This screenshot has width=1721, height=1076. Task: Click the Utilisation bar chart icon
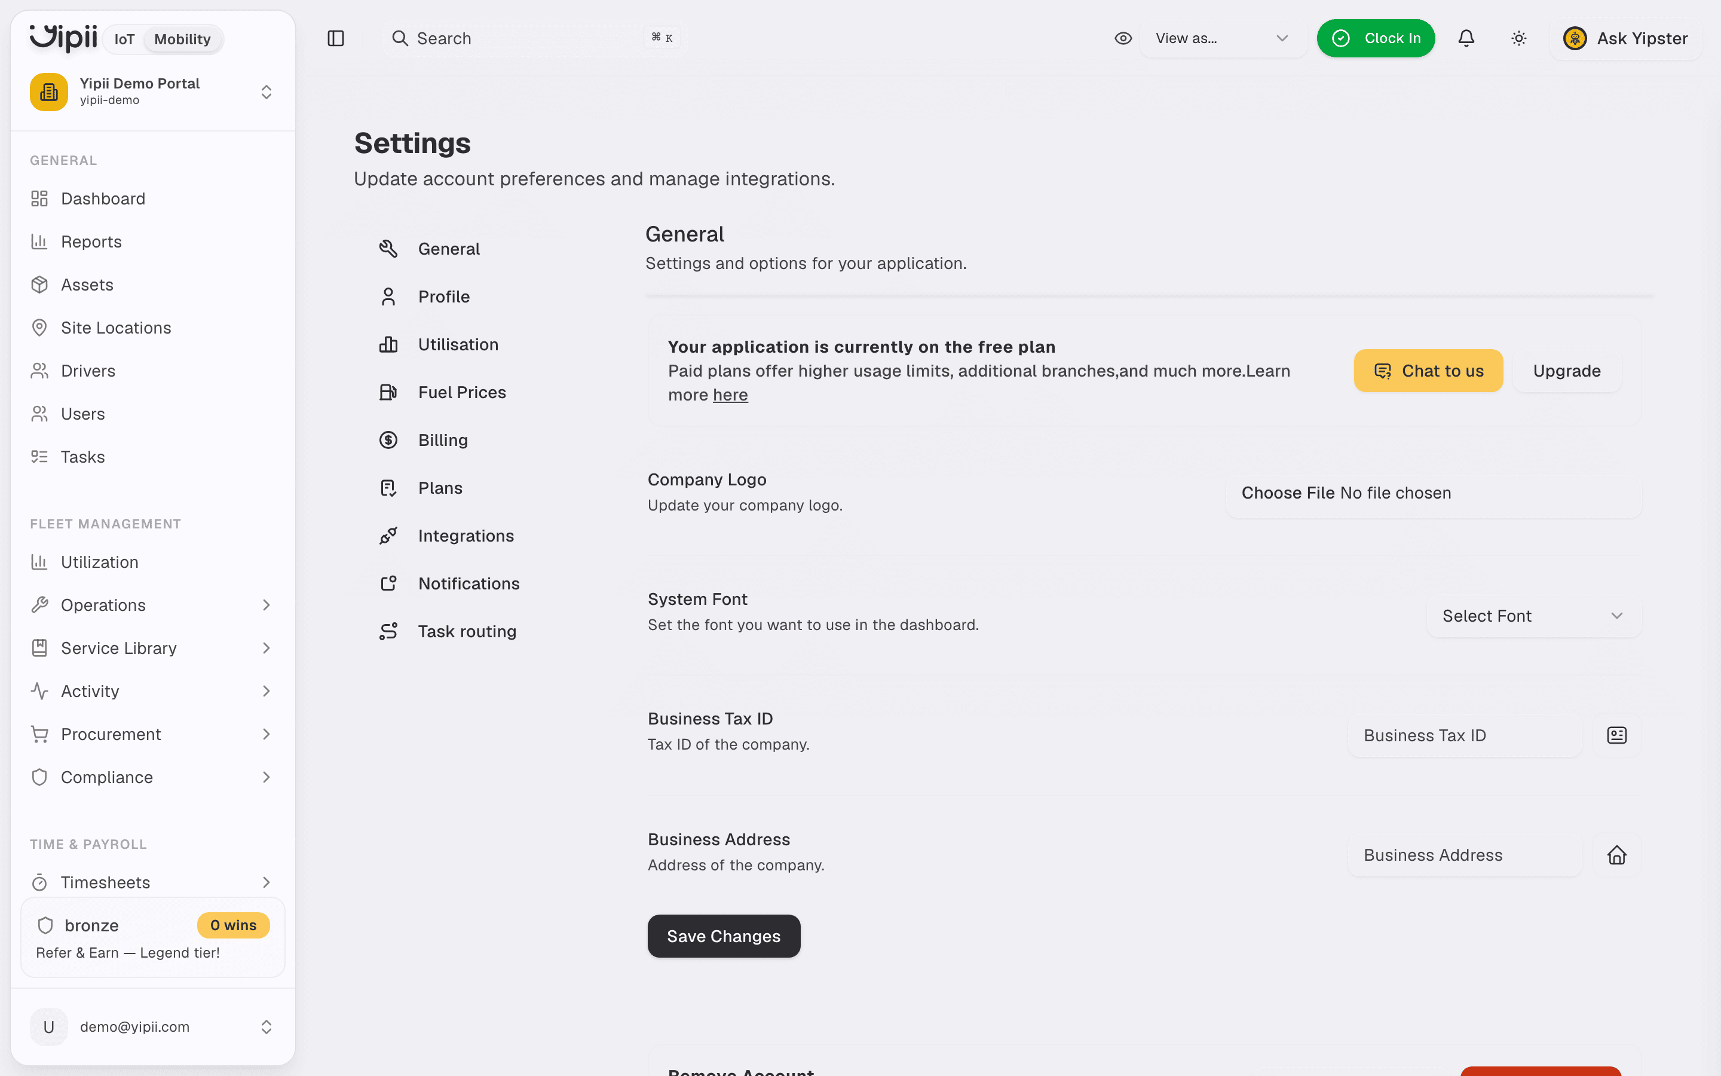click(388, 344)
